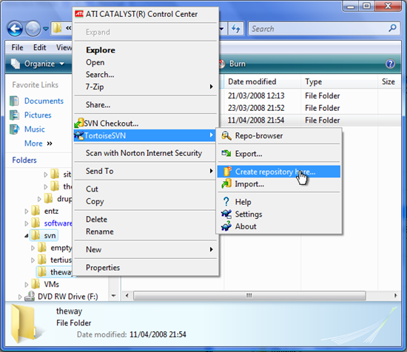407x352 pixels.
Task: Open the File menu
Action: (18, 47)
